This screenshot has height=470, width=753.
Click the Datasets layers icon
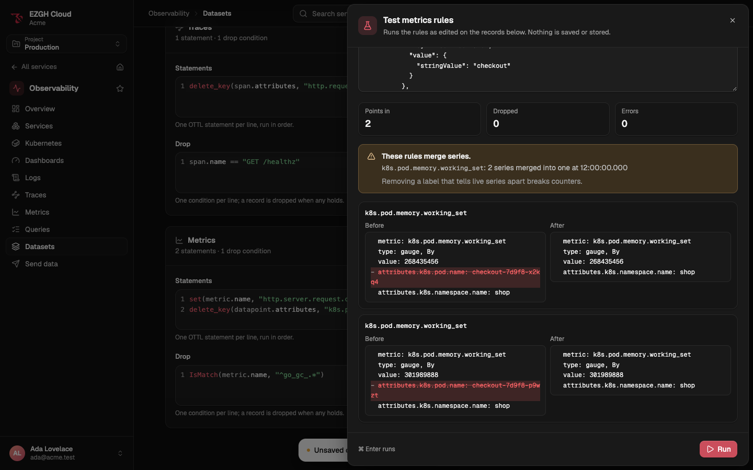click(16, 246)
